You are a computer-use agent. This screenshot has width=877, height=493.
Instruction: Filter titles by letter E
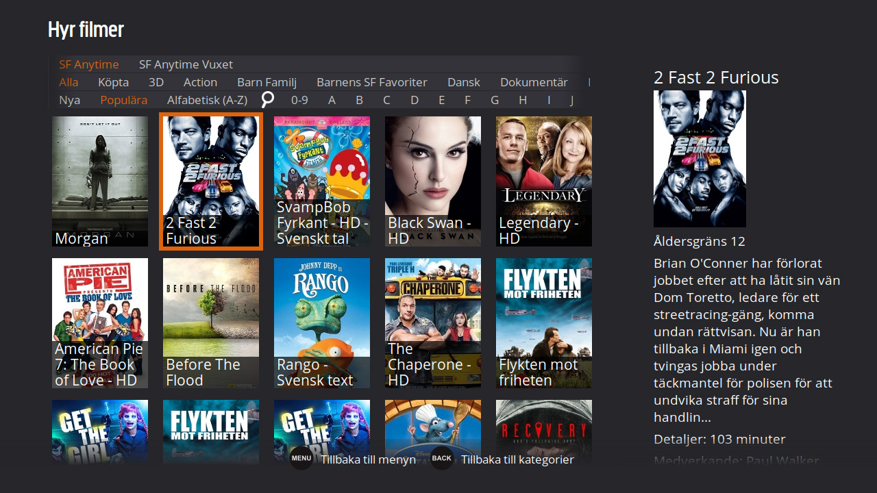pyautogui.click(x=441, y=100)
